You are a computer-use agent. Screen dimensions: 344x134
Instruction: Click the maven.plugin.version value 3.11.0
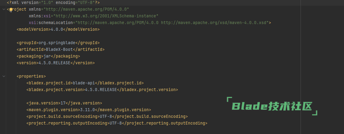click(87, 110)
